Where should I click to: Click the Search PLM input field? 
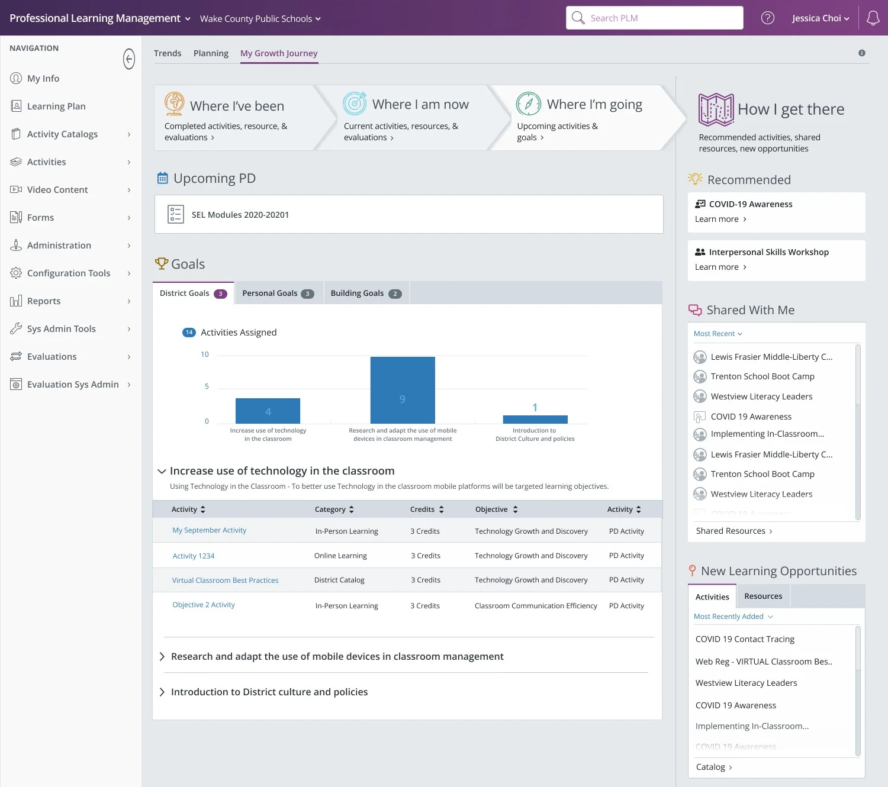(x=655, y=18)
